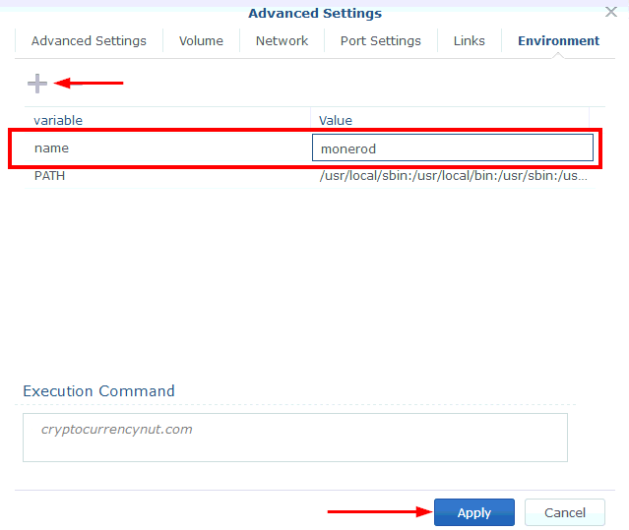The height and width of the screenshot is (530, 629).
Task: Click the Advanced Settings dialog title
Action: (314, 13)
